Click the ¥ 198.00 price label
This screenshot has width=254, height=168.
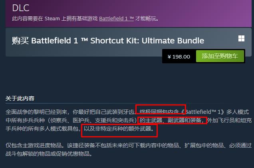click(x=179, y=57)
